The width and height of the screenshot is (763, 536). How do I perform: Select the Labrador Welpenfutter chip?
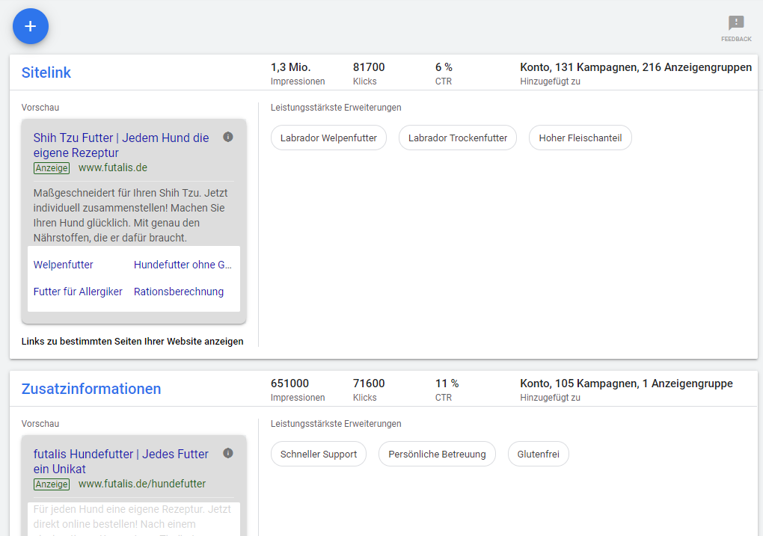(328, 138)
